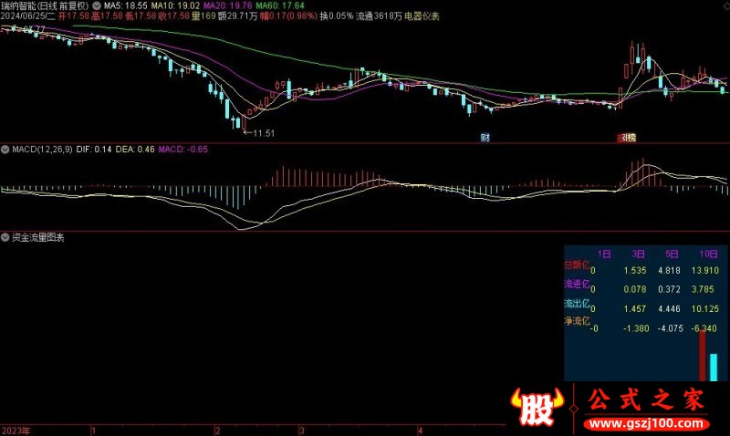The width and height of the screenshot is (730, 436).
Task: Click the 资金流量图表 panel title
Action: tap(38, 237)
